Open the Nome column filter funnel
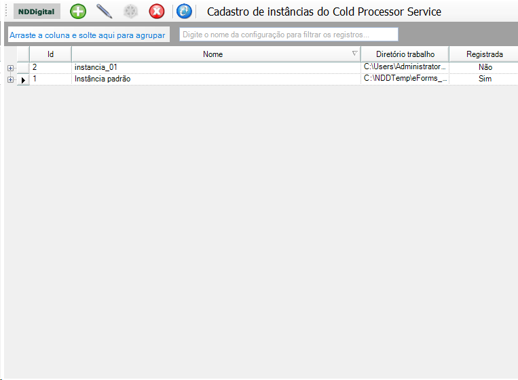The height and width of the screenshot is (380, 518). [355, 53]
